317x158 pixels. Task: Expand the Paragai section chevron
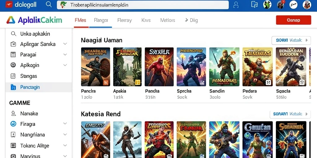[x=65, y=54]
